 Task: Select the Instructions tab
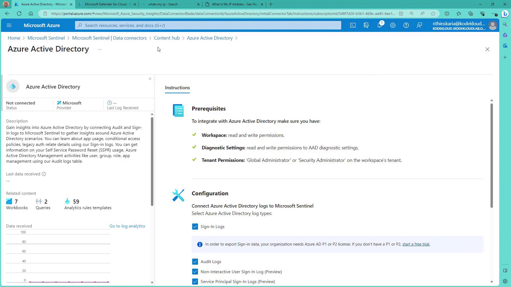point(177,88)
